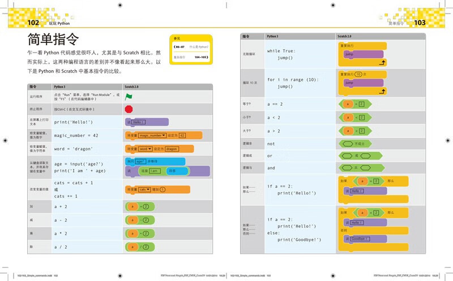
Task: Click the 'I am' field in join block
Action: coord(154,171)
